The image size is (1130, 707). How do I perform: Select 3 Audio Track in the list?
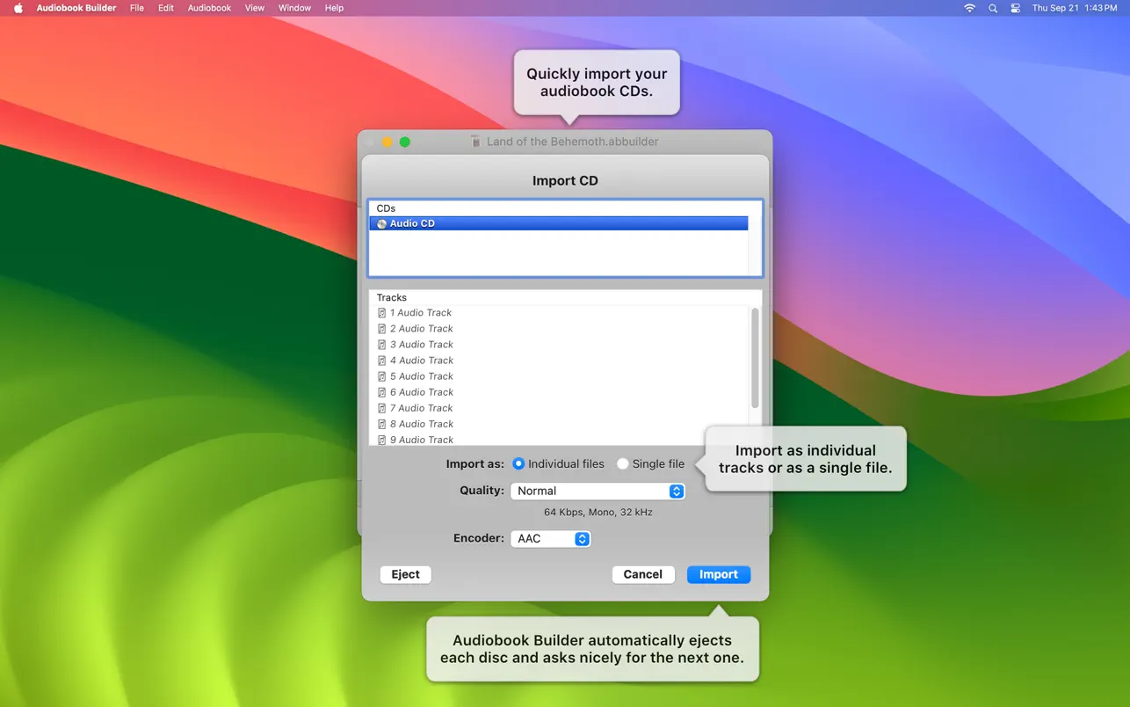(422, 345)
